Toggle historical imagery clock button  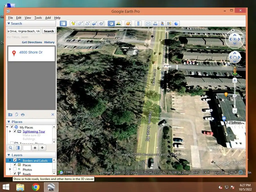pos(111,23)
